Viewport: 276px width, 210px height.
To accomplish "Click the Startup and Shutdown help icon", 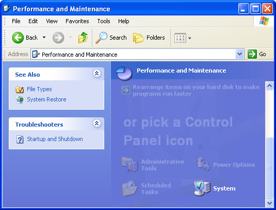I will tap(20, 139).
